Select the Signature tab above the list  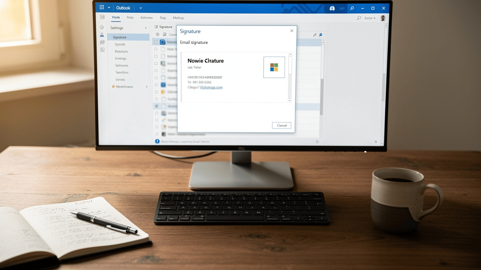pos(163,27)
